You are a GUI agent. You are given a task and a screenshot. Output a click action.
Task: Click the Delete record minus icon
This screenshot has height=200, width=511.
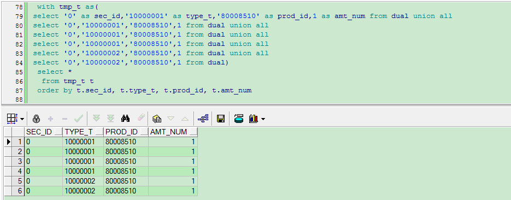(64, 119)
